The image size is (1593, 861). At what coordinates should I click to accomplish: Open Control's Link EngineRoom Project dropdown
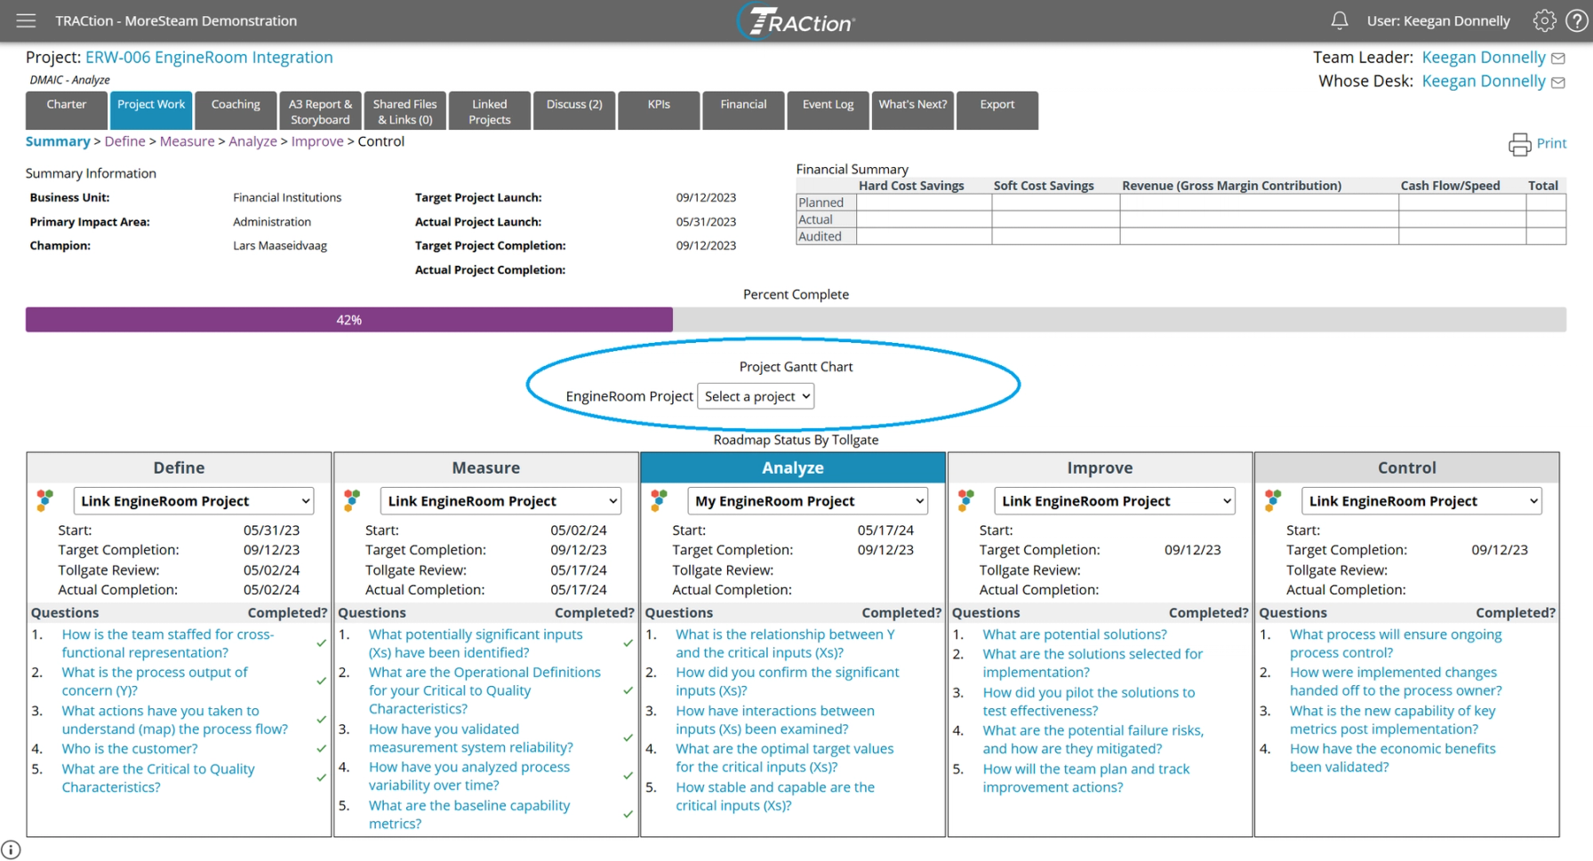pos(1421,501)
